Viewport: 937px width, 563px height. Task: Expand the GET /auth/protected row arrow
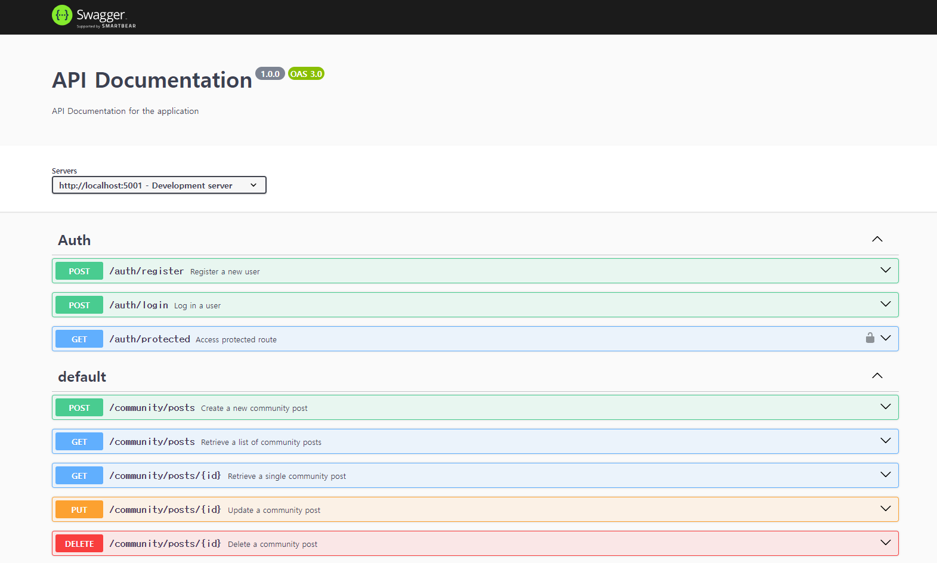(886, 338)
